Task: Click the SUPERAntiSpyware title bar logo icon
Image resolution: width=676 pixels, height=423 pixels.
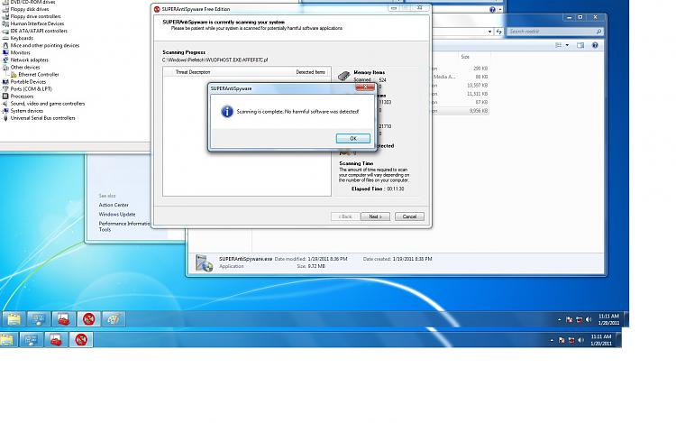Action: pyautogui.click(x=157, y=9)
